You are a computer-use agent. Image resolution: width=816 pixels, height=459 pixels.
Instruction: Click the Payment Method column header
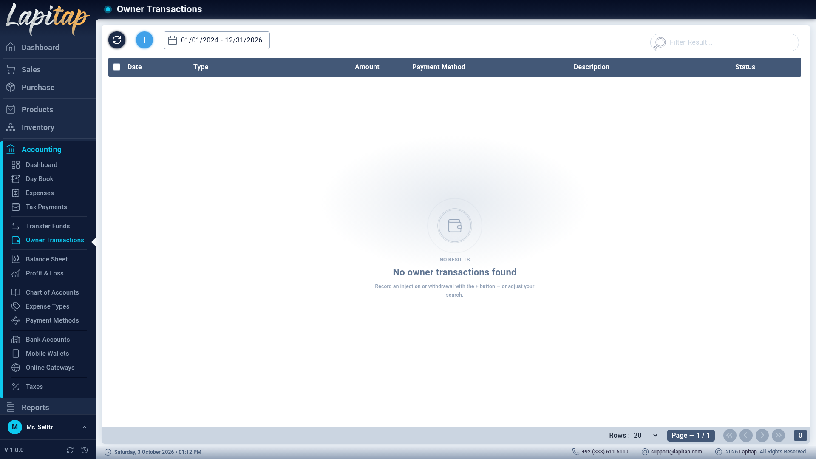point(439,67)
